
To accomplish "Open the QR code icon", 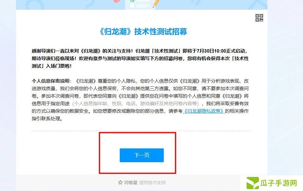I will pyautogui.click(x=259, y=18).
